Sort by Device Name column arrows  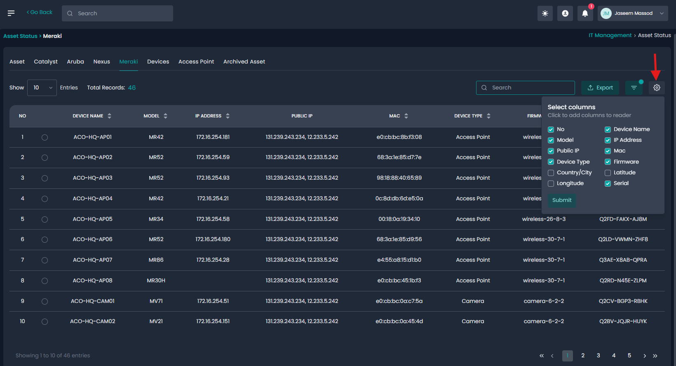109,116
